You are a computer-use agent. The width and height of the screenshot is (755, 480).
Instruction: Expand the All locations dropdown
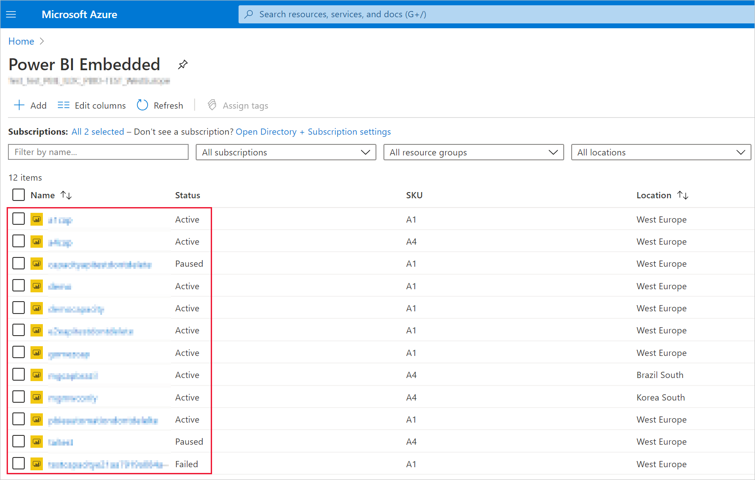661,152
